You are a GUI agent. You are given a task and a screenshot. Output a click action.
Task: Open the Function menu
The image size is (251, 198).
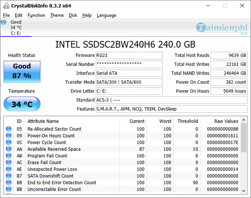(36, 15)
